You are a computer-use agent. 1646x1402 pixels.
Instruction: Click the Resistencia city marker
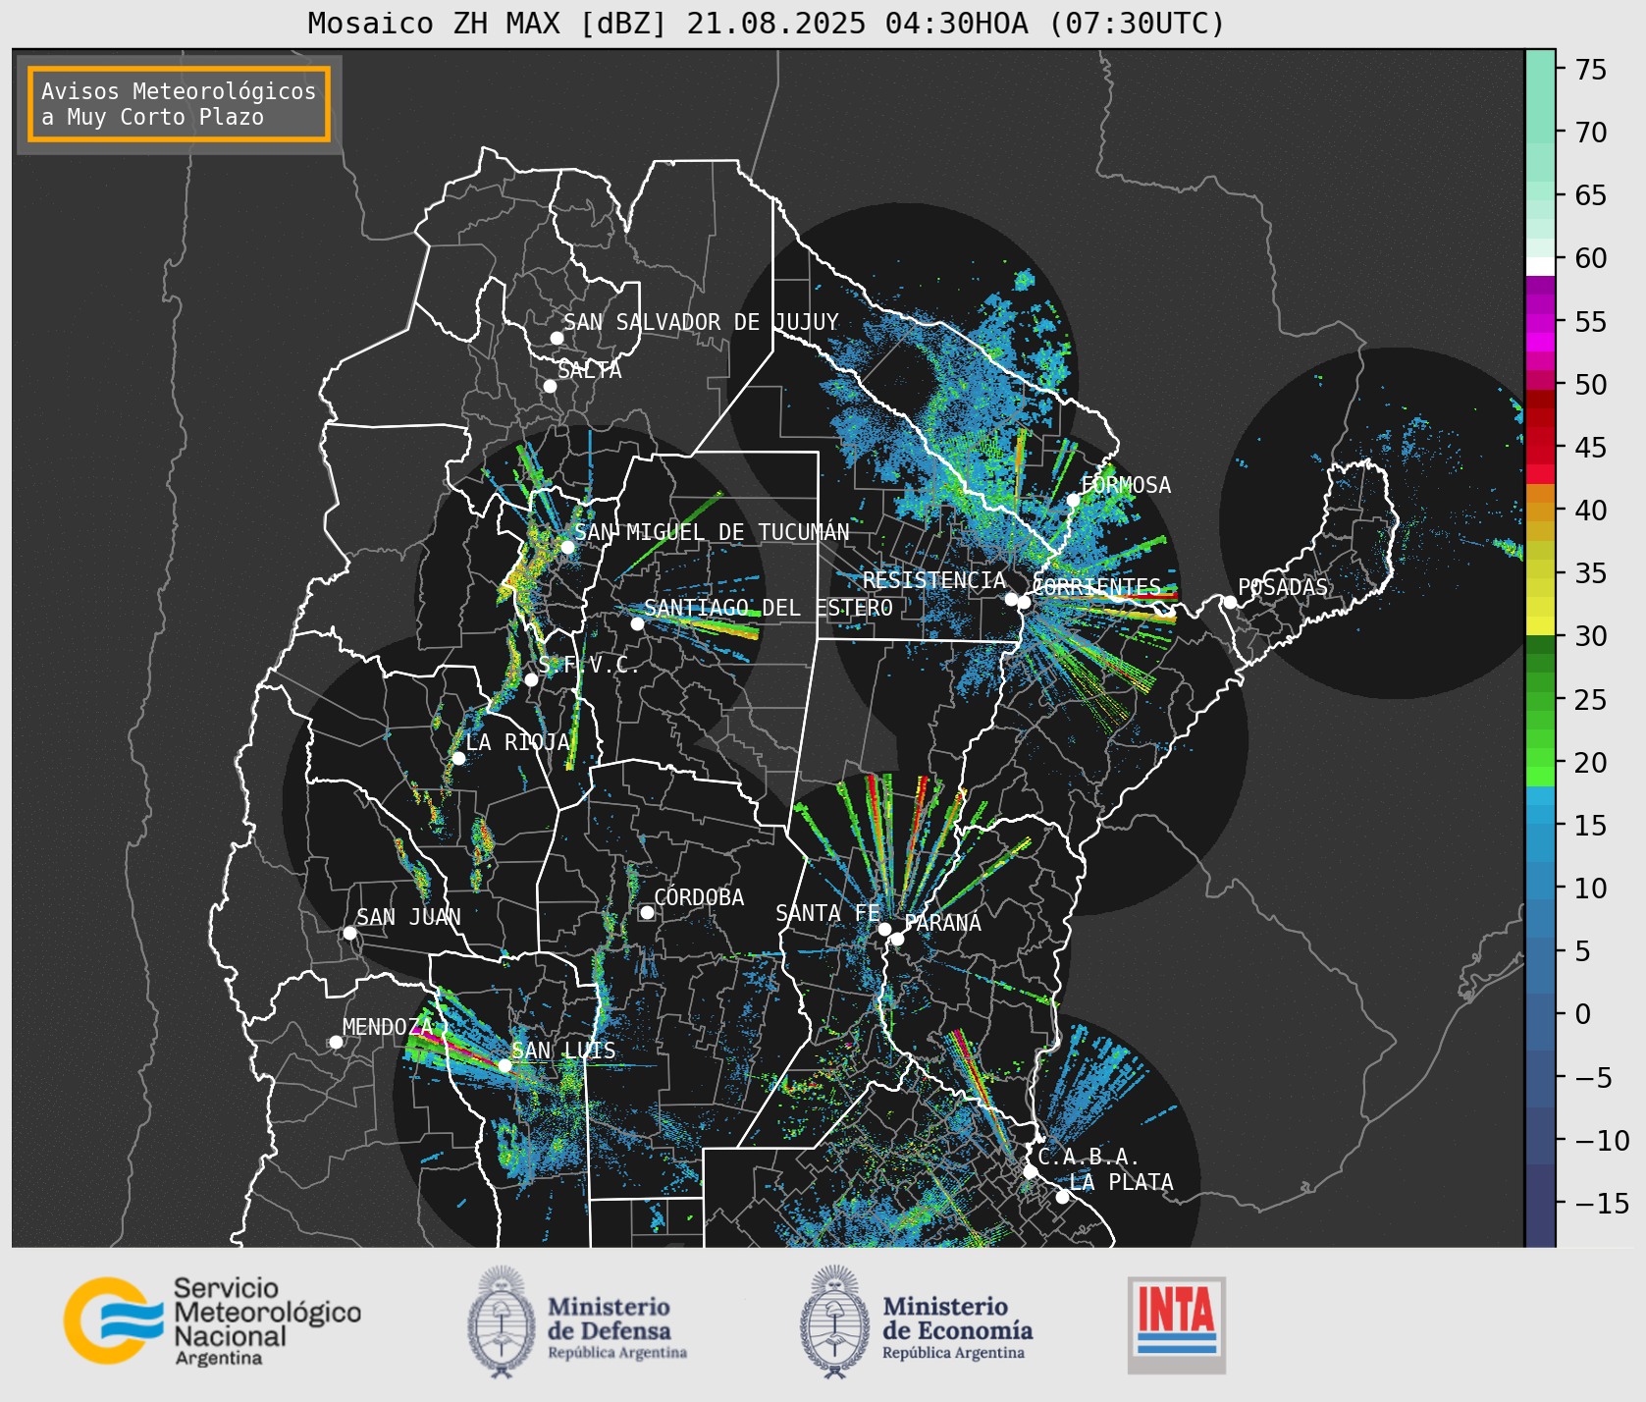1011,599
